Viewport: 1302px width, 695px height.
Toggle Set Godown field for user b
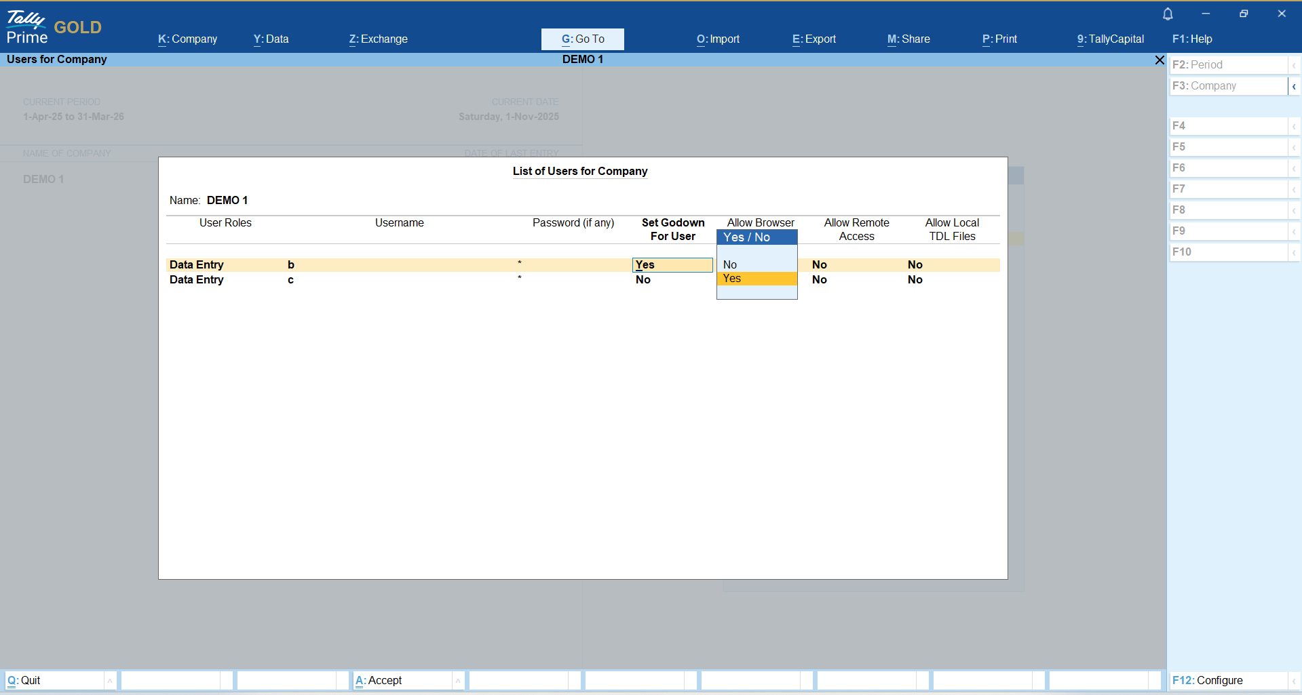[672, 265]
